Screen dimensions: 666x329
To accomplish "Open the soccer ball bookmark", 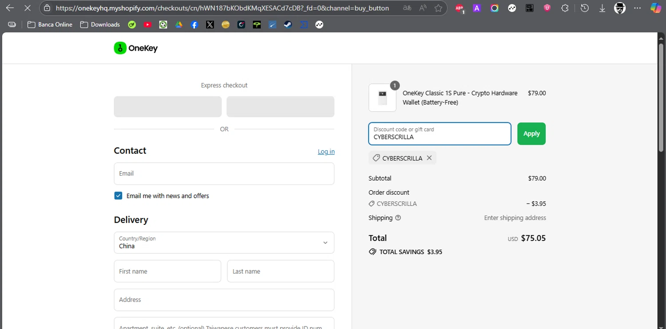I will point(163,25).
